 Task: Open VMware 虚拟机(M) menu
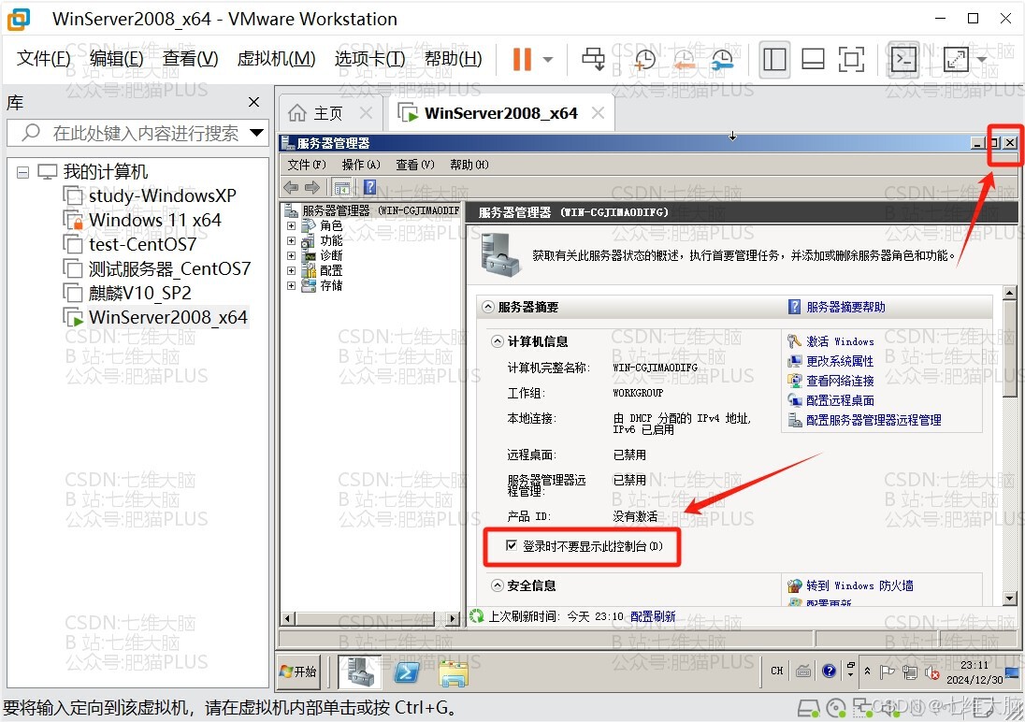click(276, 59)
